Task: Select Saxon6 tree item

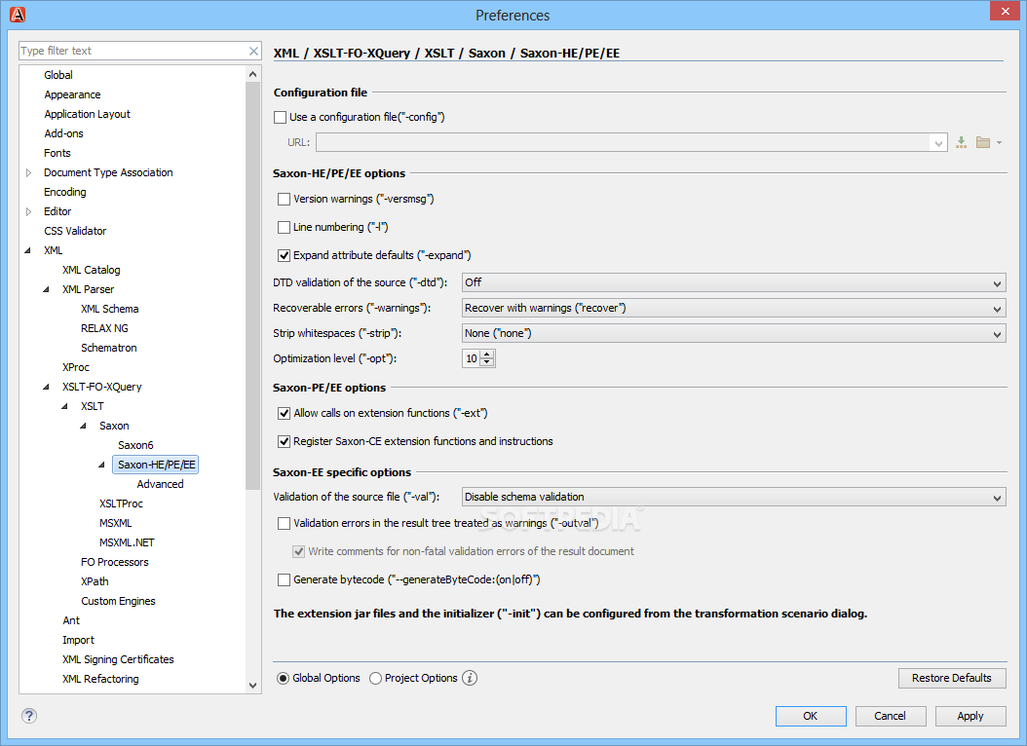Action: click(135, 445)
